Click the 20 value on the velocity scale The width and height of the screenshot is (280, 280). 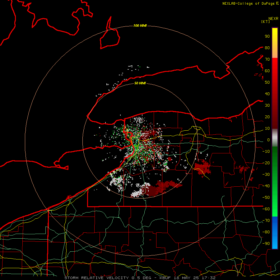point(267,117)
